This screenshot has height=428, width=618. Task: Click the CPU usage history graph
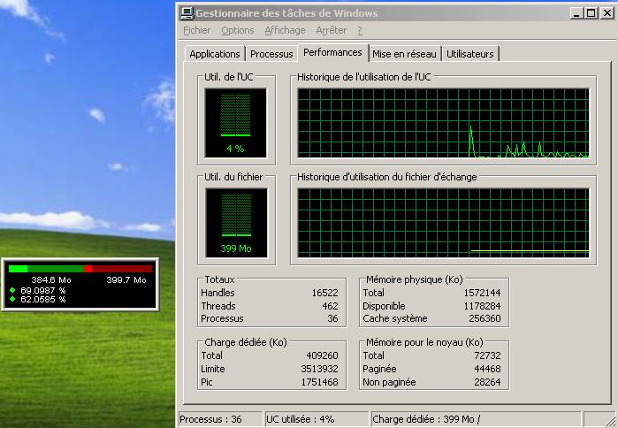[x=443, y=123]
